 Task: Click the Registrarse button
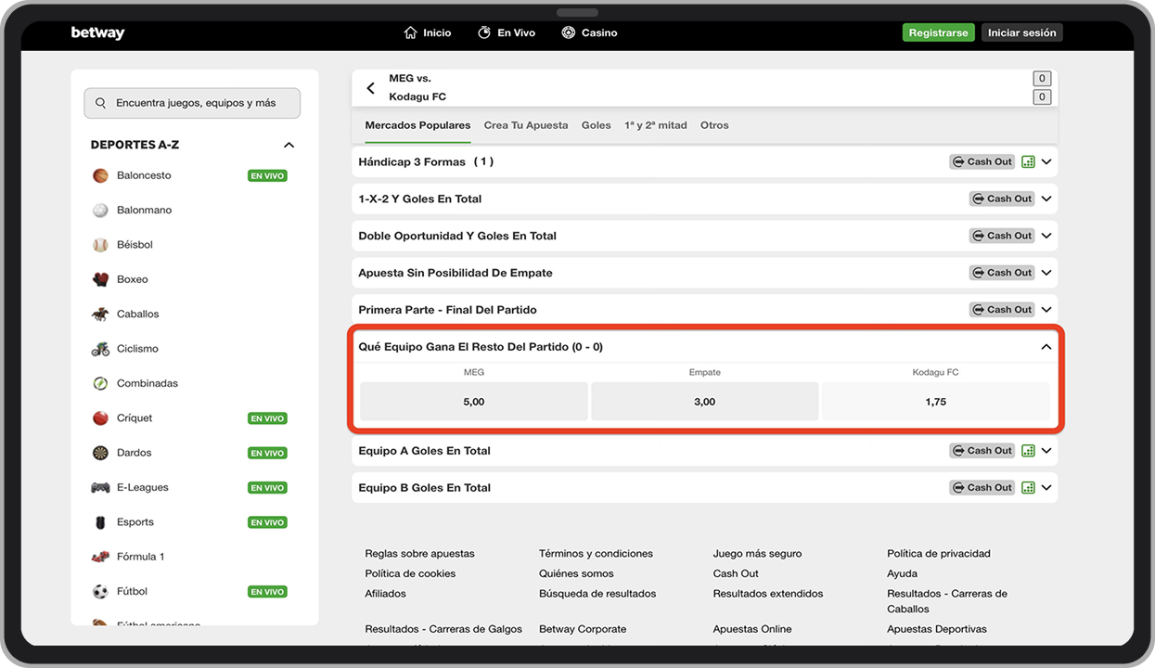pos(938,32)
